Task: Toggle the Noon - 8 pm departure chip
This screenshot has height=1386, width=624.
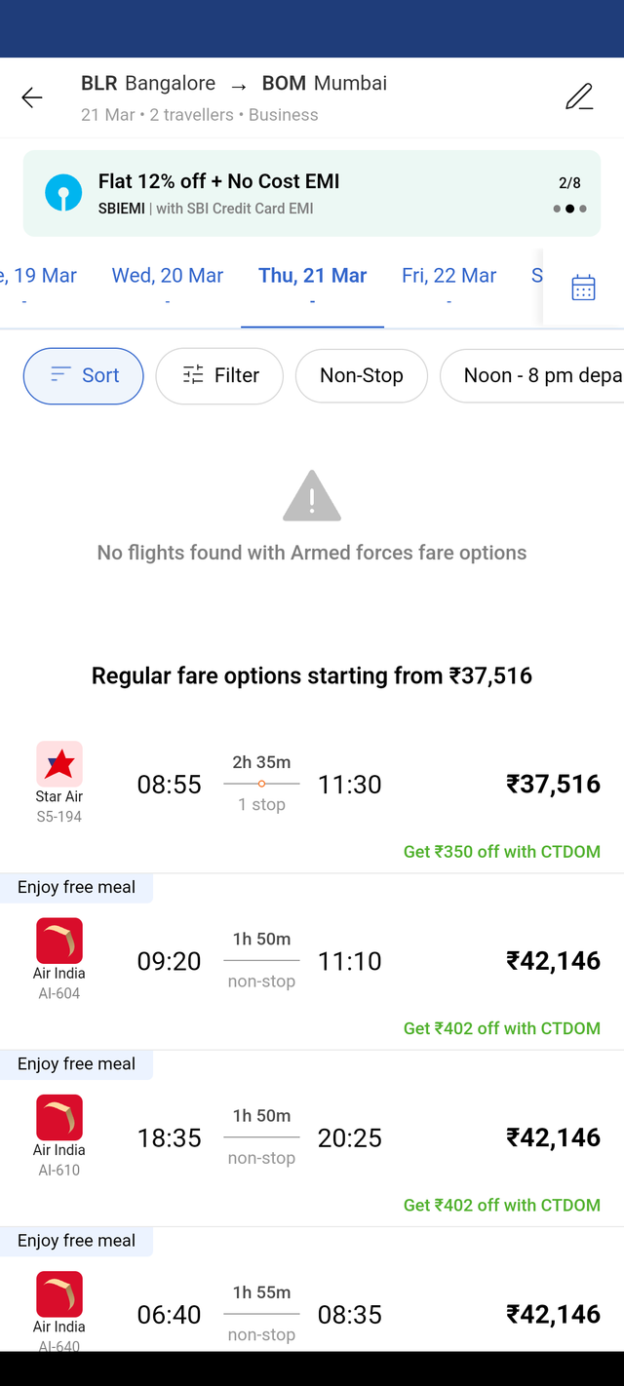Action: tap(532, 375)
